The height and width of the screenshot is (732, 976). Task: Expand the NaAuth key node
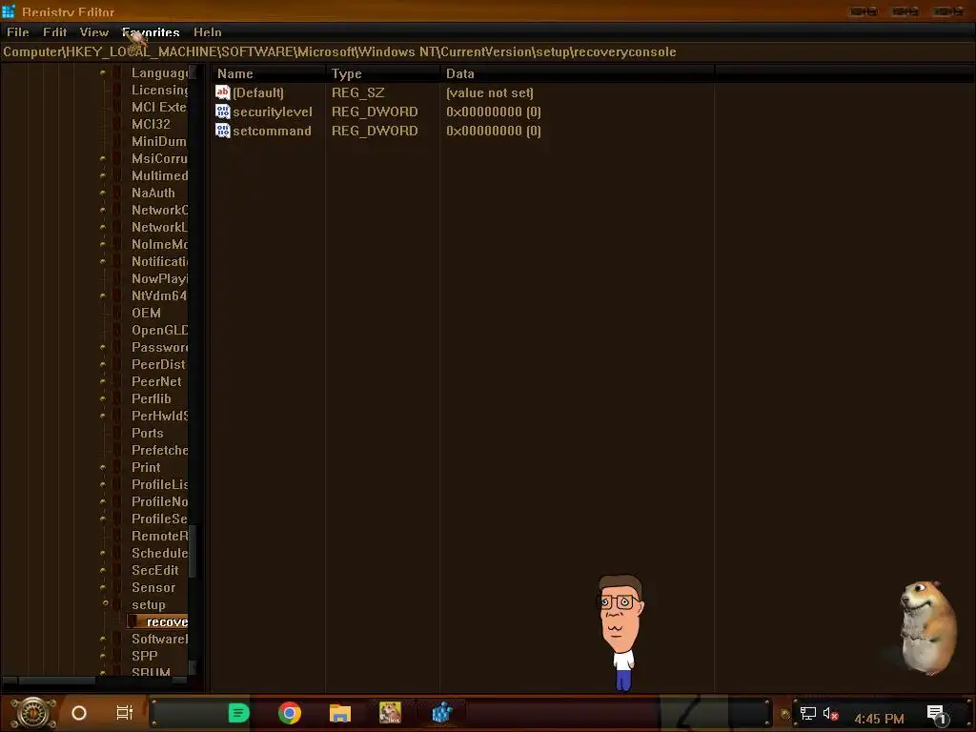click(x=103, y=193)
